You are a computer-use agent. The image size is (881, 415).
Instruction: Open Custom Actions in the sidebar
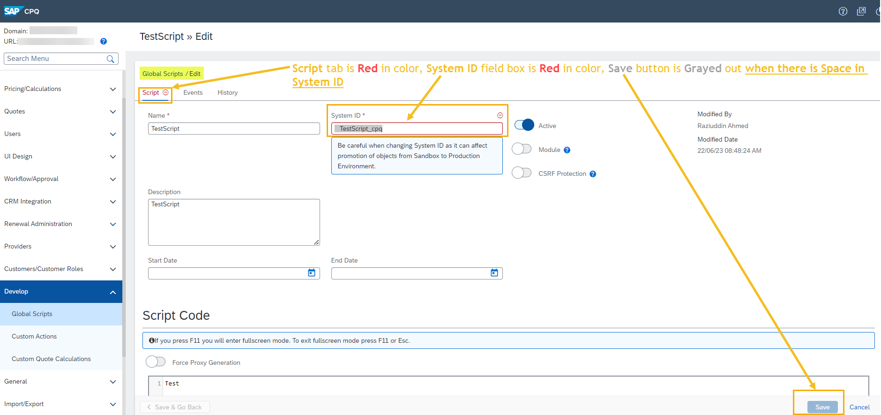[61, 337]
